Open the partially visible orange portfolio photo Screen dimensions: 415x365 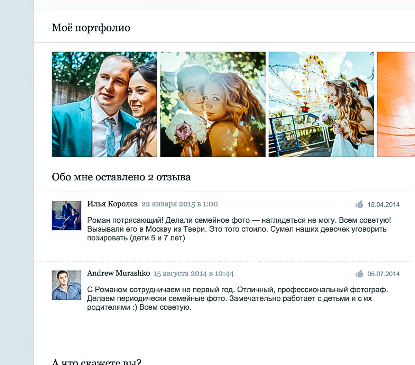[396, 104]
